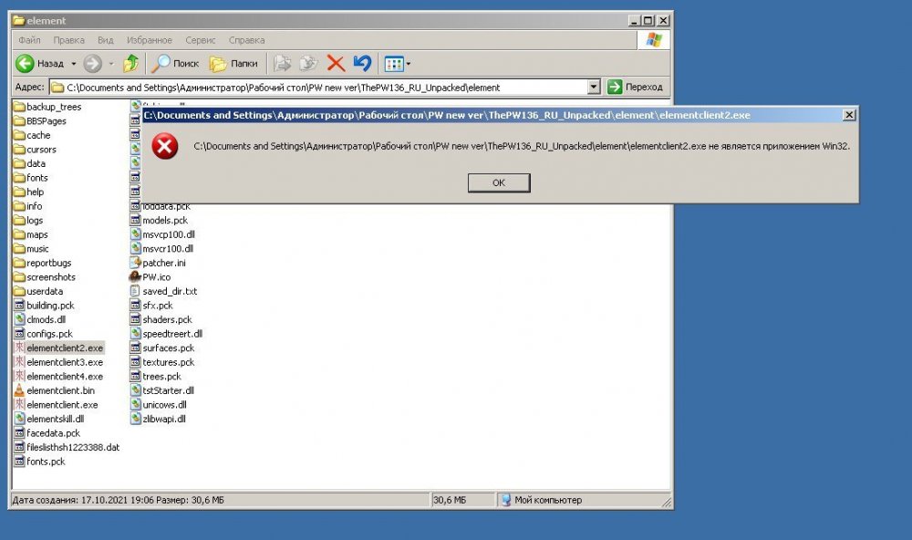This screenshot has width=912, height=540.
Task: Click inside the address path field
Action: coord(319,88)
